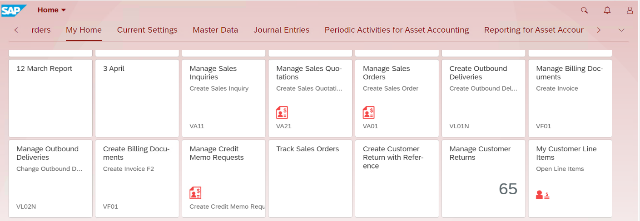Click the SAP logo
Screen dimensions: 640x221
[x=14, y=10]
